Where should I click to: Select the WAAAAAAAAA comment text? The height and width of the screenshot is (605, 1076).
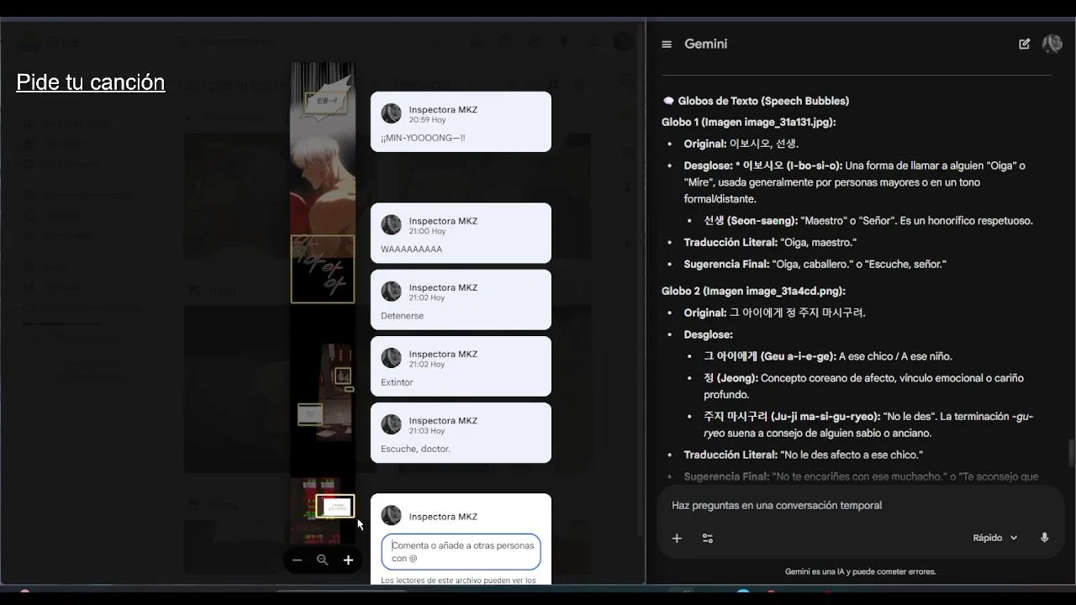pyautogui.click(x=411, y=249)
